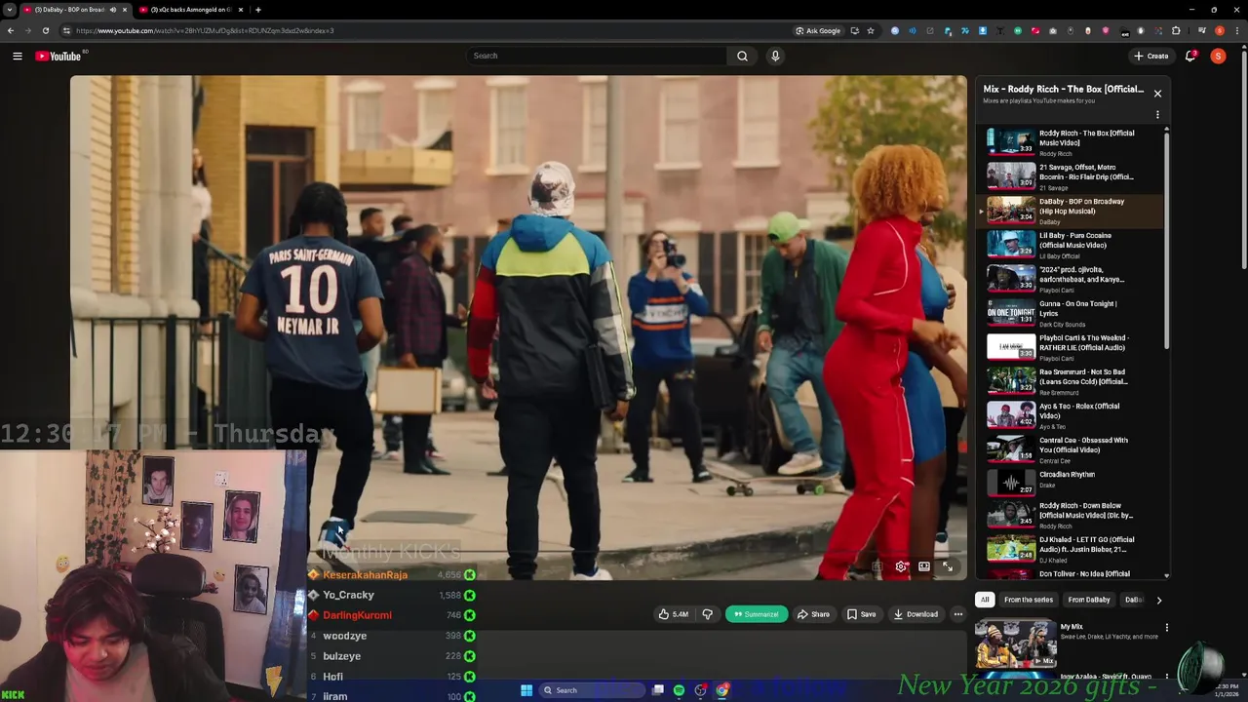Play Lil Baby - Pure Cocaine from playlist
This screenshot has height=702, width=1248.
[1071, 245]
